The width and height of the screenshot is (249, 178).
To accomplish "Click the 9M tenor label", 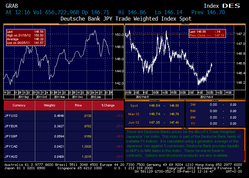I will [193, 118].
